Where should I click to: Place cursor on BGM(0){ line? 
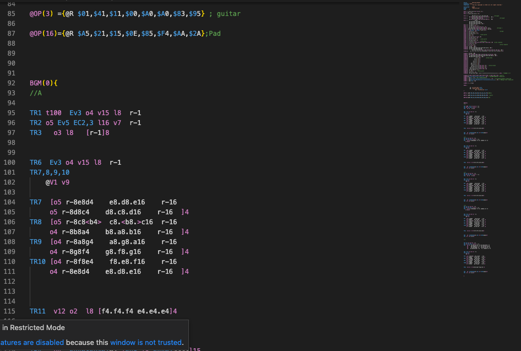(44, 83)
